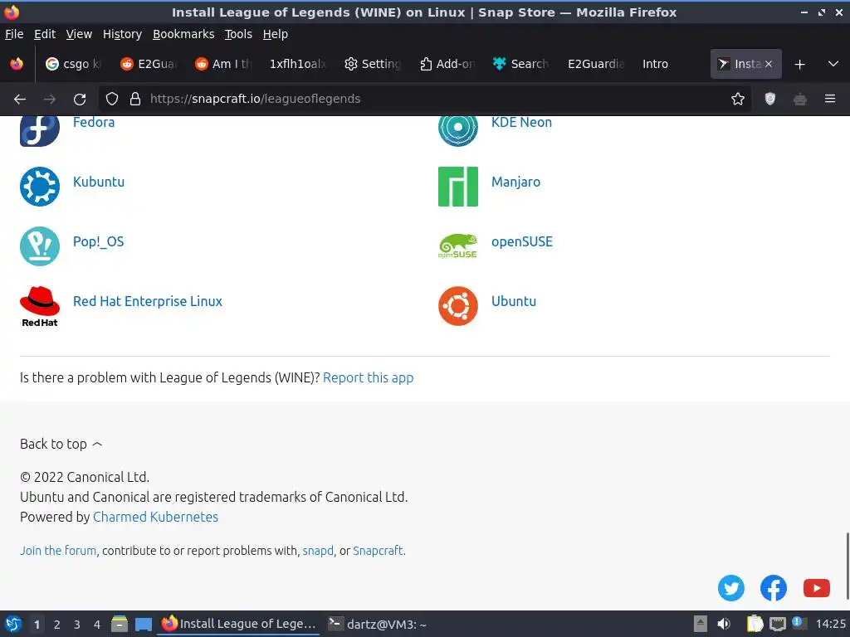Open the Bookmarks menu
Image resolution: width=850 pixels, height=637 pixels.
click(183, 34)
